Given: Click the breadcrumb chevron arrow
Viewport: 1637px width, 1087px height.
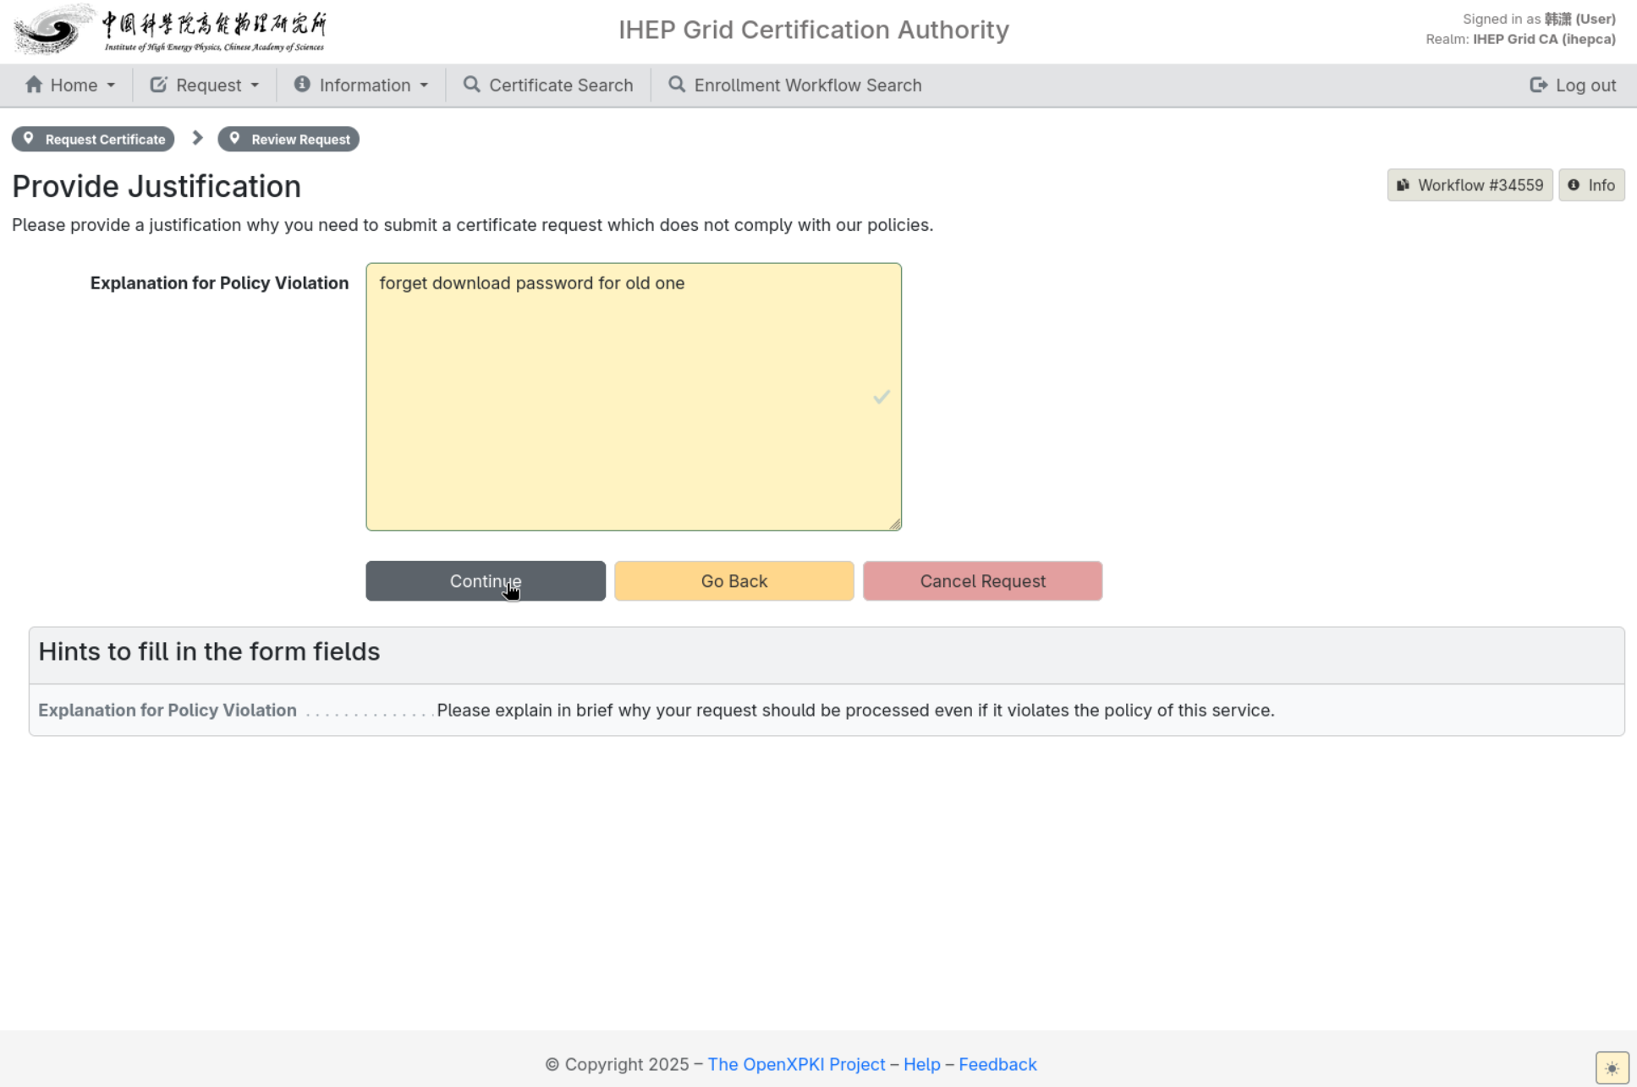Looking at the screenshot, I should [197, 138].
